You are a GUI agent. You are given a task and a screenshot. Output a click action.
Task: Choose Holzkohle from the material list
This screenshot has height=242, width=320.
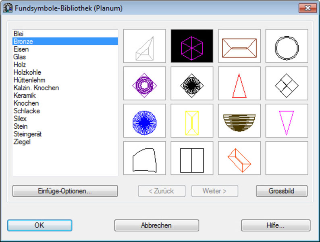pos(27,73)
